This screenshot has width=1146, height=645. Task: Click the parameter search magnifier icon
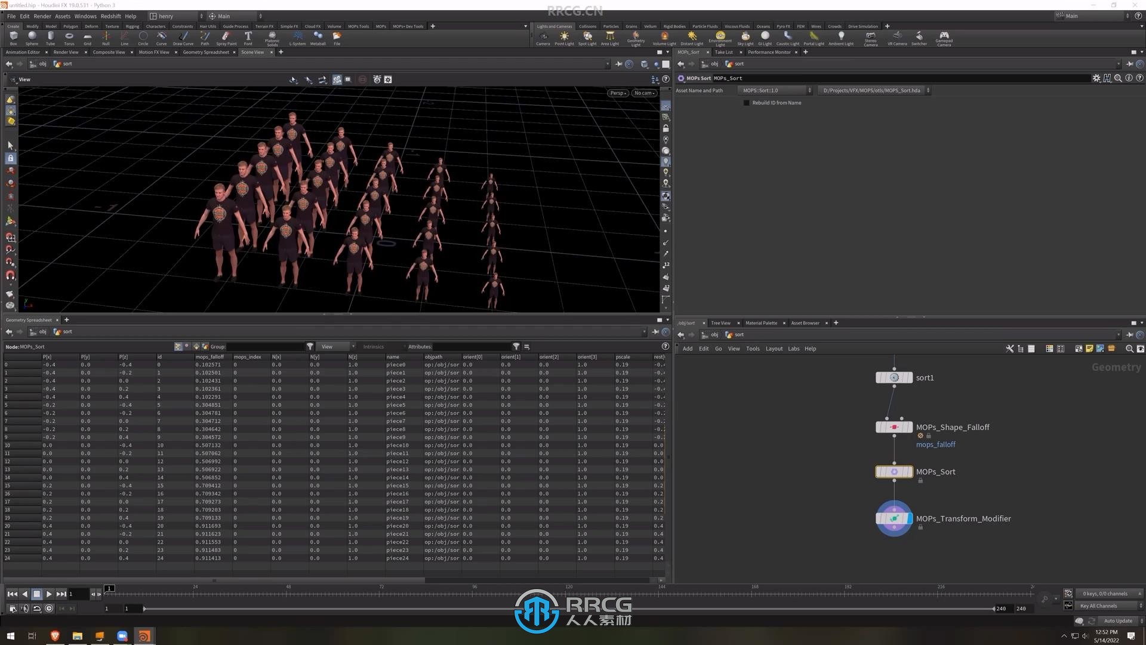pos(1118,78)
